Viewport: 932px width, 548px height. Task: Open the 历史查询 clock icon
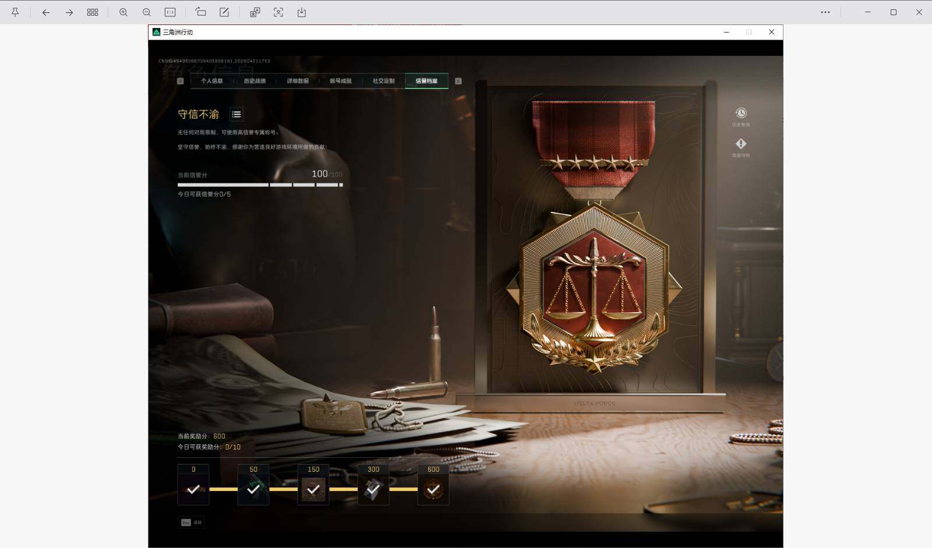(741, 113)
